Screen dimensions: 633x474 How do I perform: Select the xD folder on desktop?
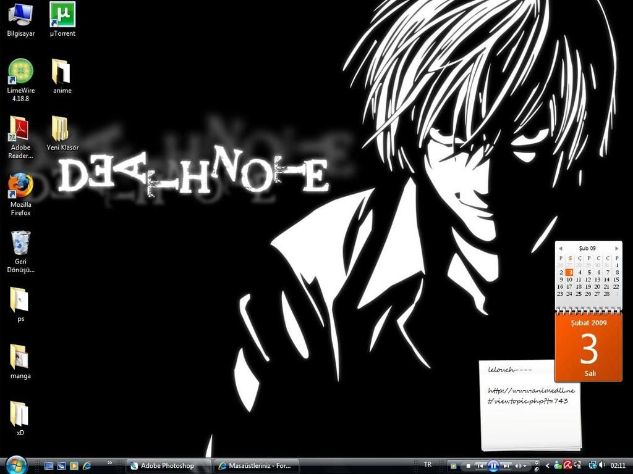(x=20, y=419)
